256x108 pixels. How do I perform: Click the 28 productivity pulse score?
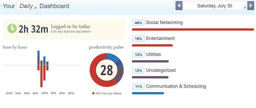coord(107,70)
